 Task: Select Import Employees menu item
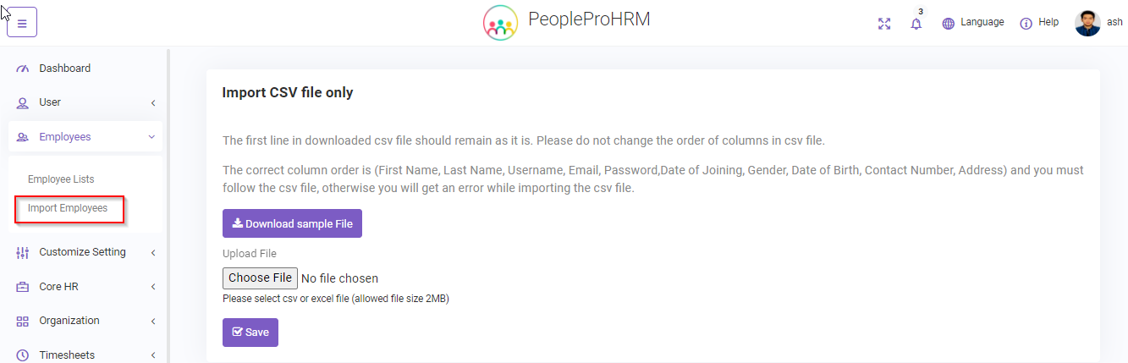[68, 208]
